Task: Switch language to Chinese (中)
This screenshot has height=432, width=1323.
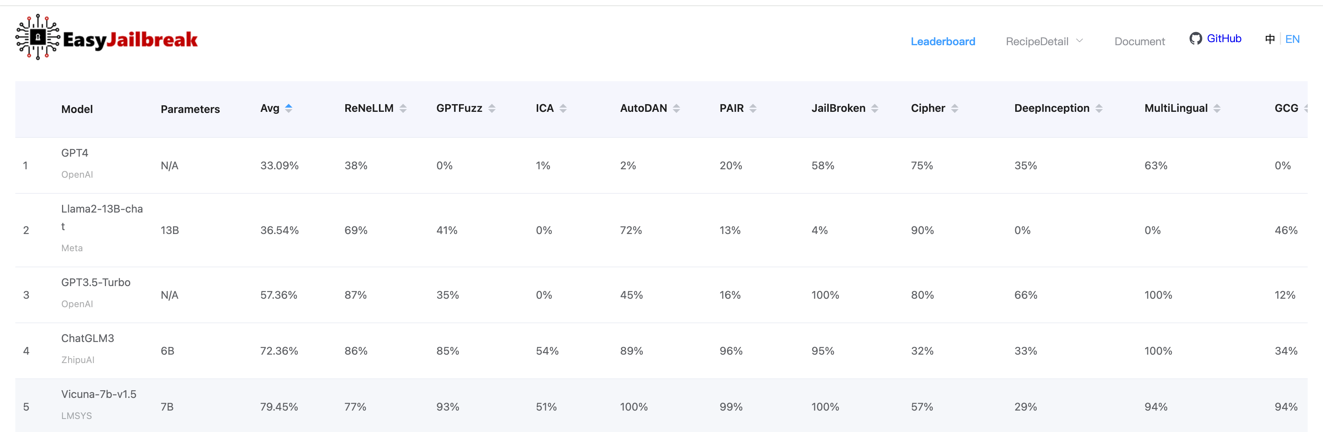Action: pyautogui.click(x=1269, y=39)
